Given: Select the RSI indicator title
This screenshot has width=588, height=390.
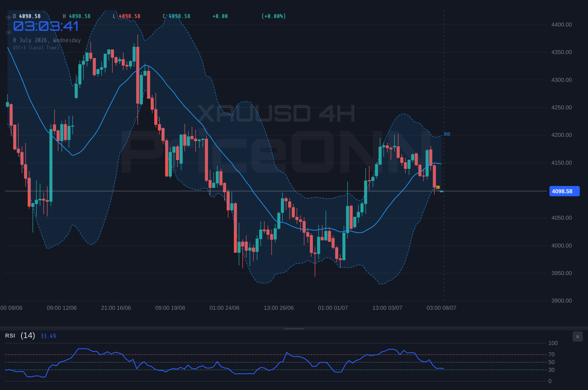Looking at the screenshot, I should pos(10,336).
